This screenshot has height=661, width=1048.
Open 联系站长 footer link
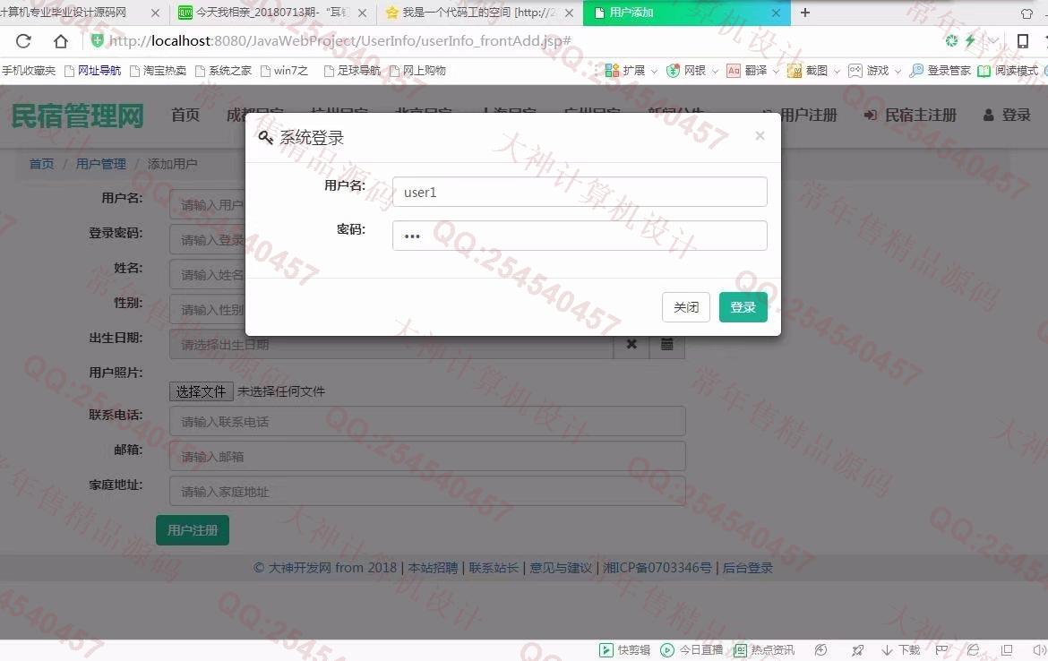(494, 568)
